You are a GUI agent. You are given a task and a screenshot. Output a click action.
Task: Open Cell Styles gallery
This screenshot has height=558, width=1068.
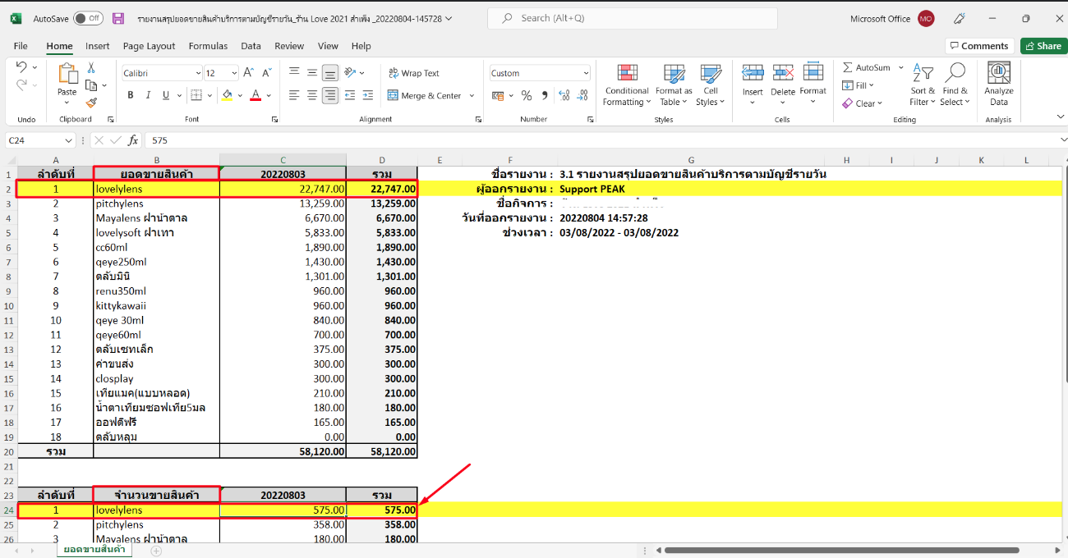(x=711, y=85)
